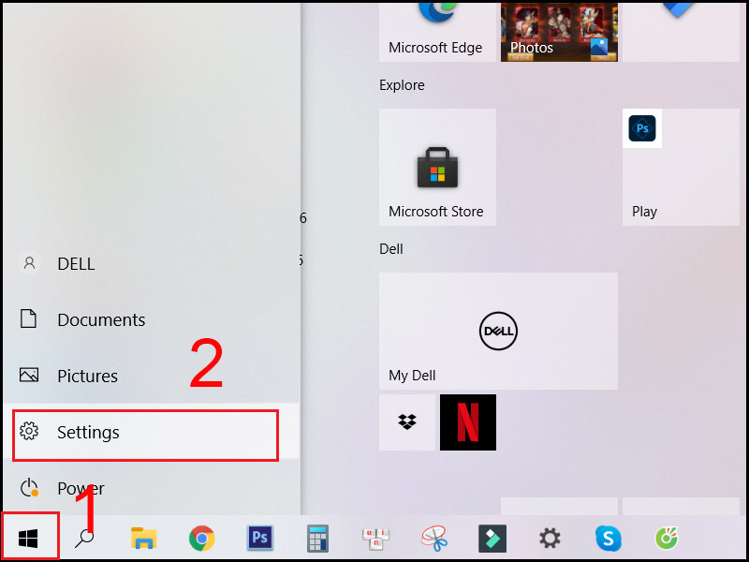Launch Cốc Cốc browser from taskbar

pos(666,538)
